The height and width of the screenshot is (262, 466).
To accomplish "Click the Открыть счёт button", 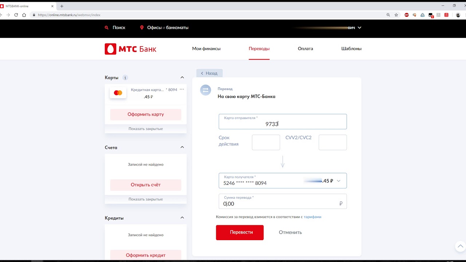I will point(146,185).
